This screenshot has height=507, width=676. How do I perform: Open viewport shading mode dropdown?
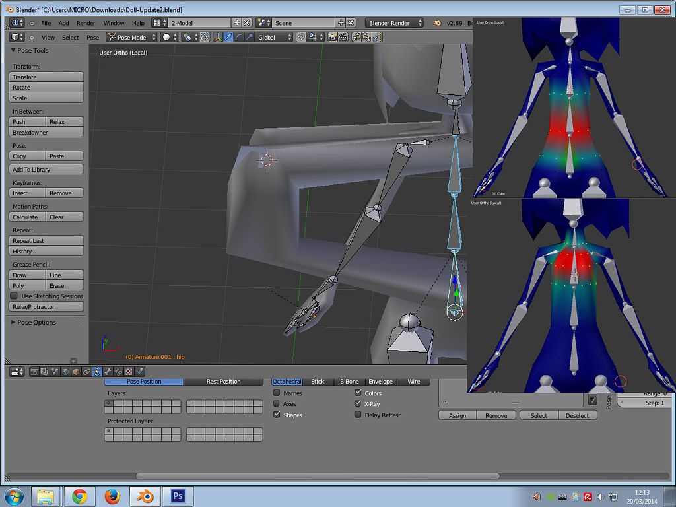pos(169,37)
